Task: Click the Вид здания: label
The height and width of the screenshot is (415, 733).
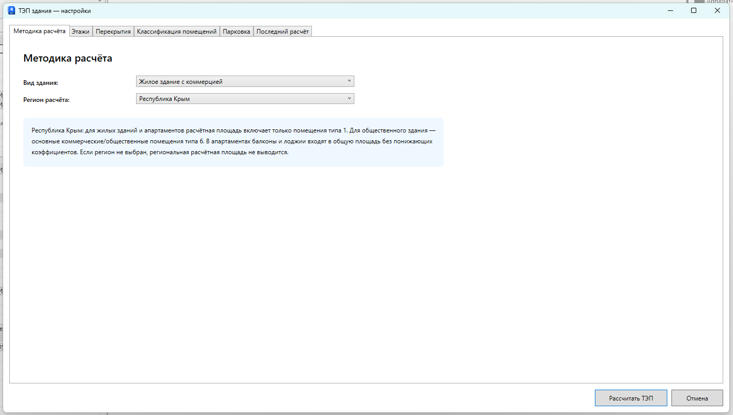Action: 41,83
